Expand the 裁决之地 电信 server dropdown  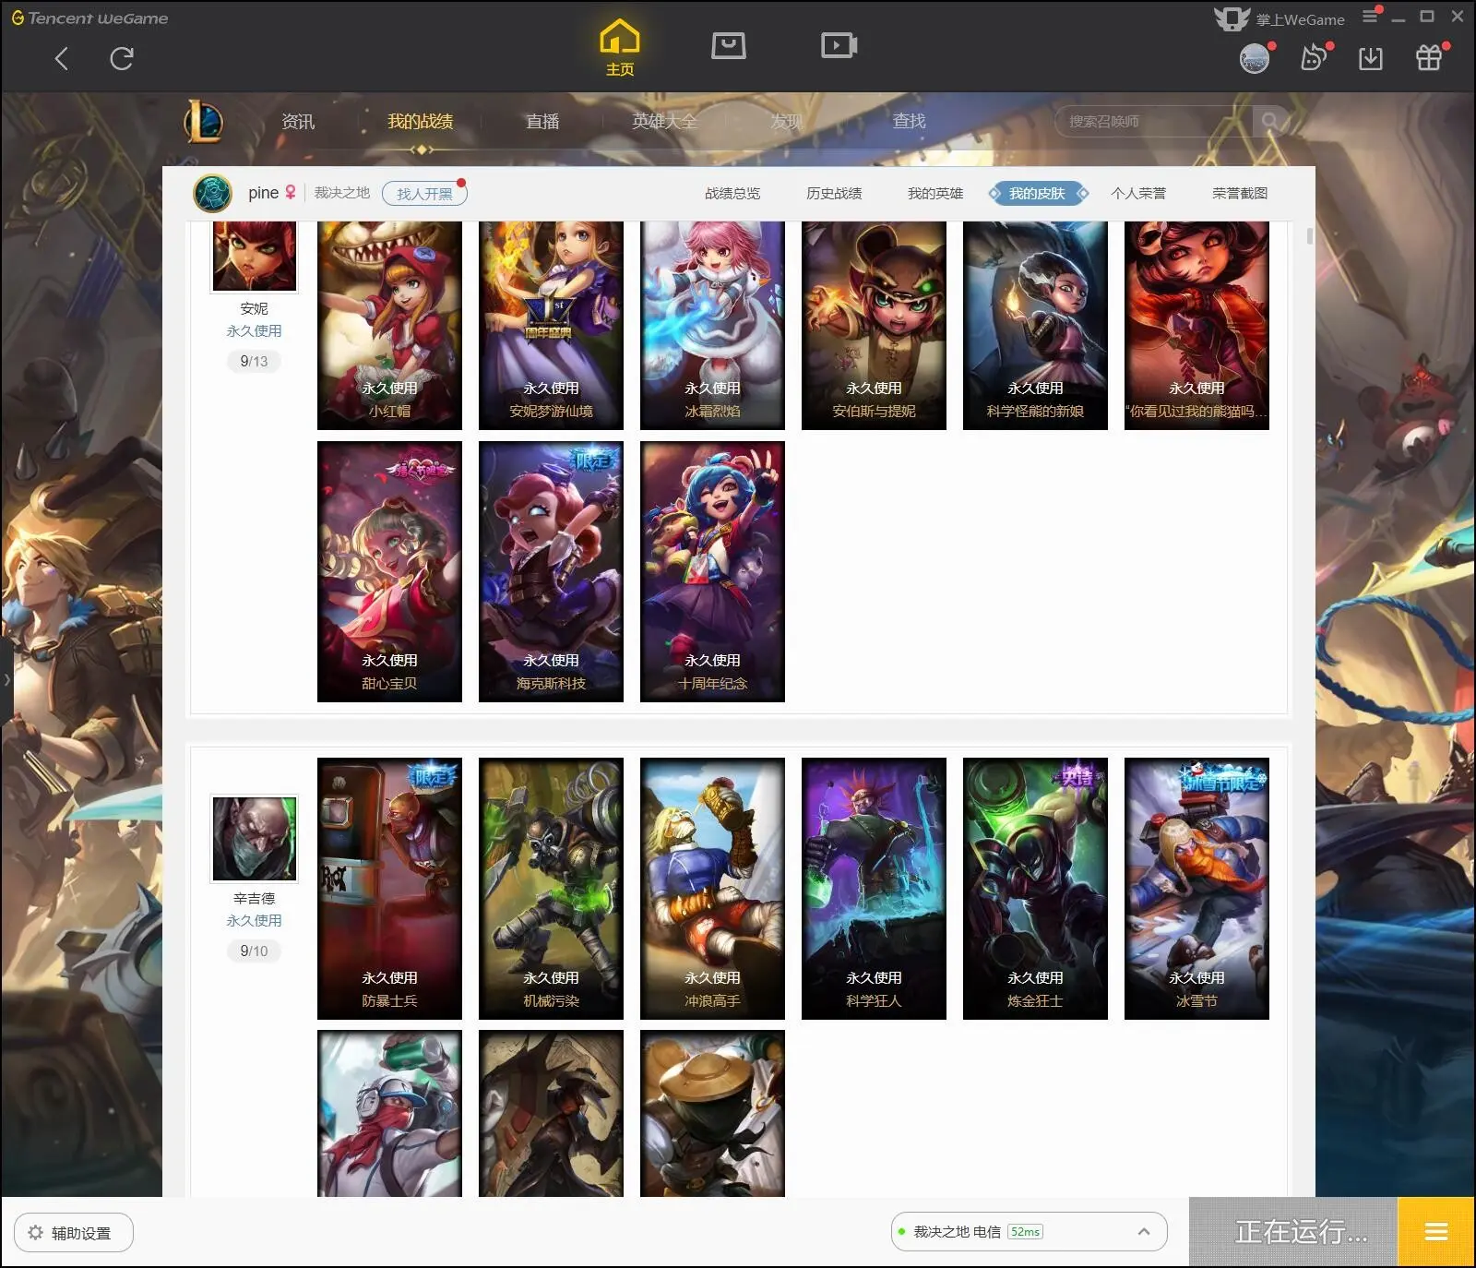click(x=1144, y=1232)
